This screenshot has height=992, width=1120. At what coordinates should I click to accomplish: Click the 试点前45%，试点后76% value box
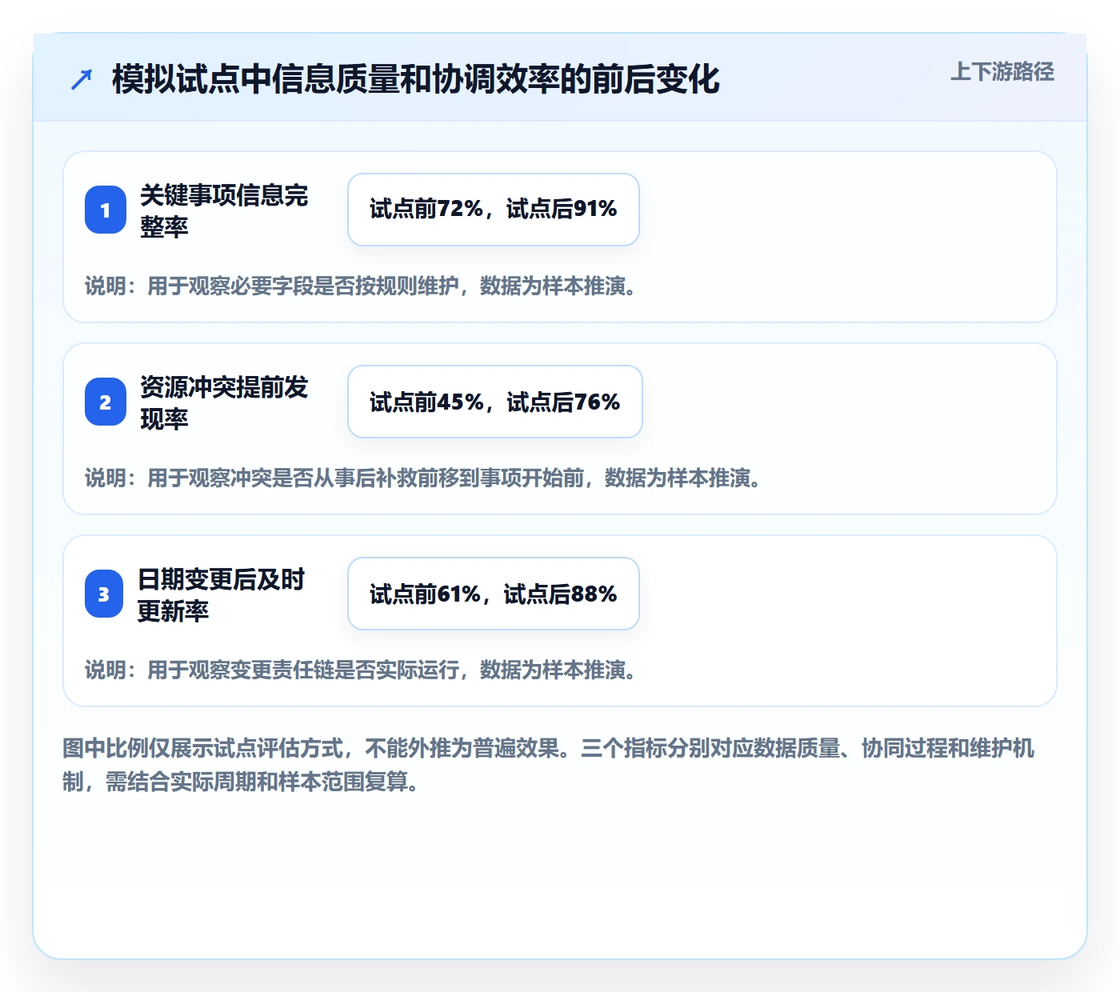(495, 402)
